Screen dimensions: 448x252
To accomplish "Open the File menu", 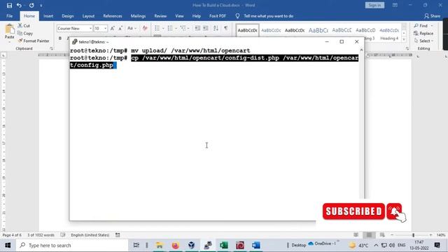I will (x=9, y=16).
